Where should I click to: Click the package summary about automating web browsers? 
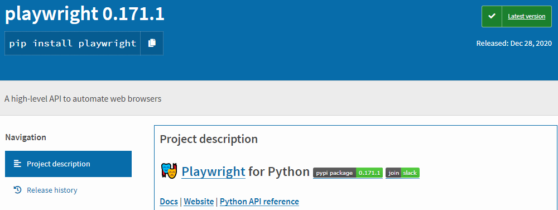point(83,99)
